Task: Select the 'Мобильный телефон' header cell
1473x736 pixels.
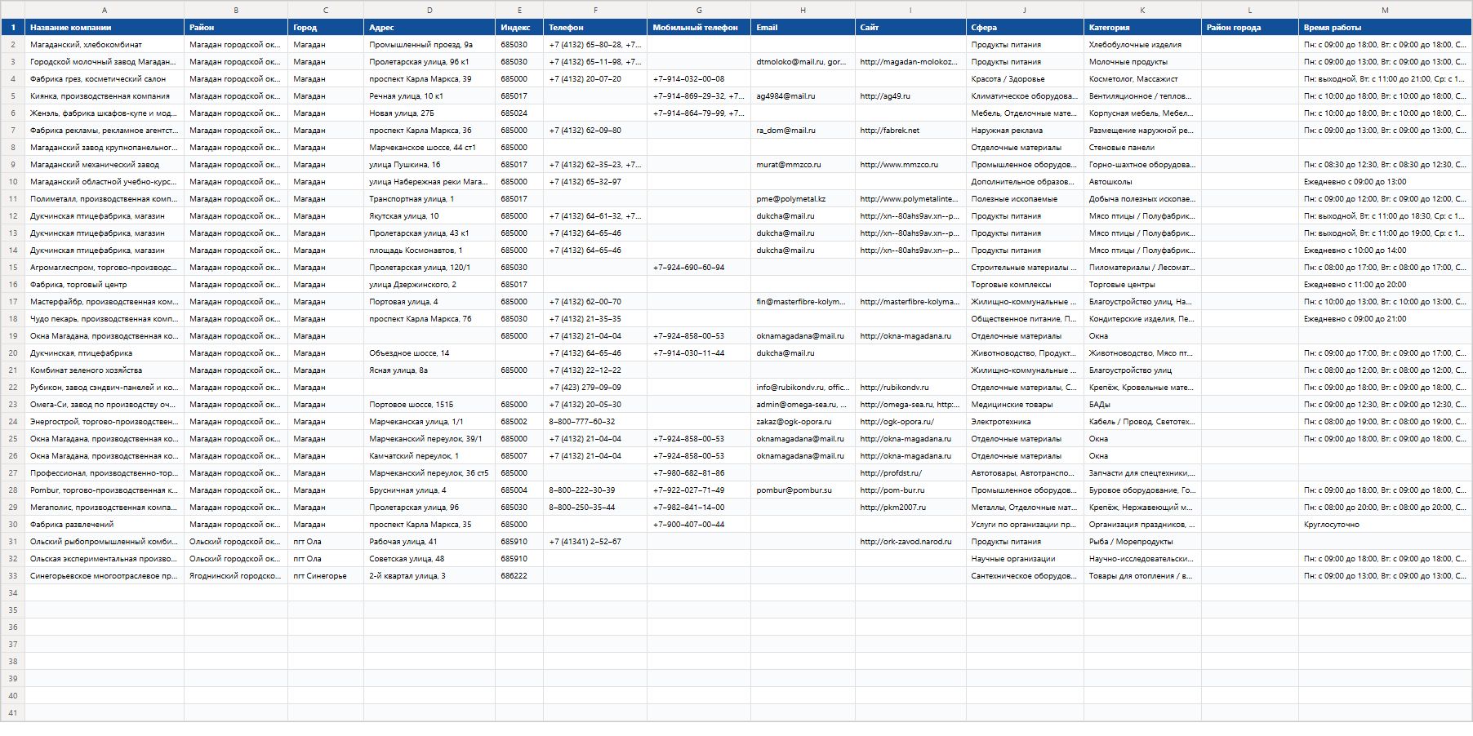Action: [699, 28]
